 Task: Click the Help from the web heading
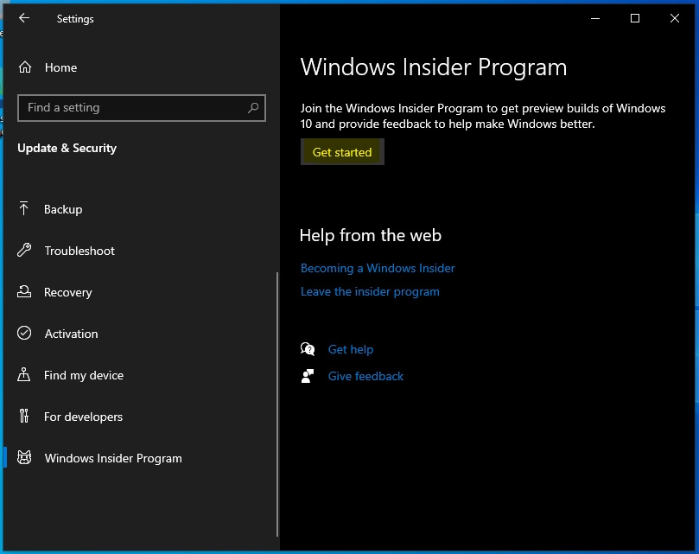371,235
